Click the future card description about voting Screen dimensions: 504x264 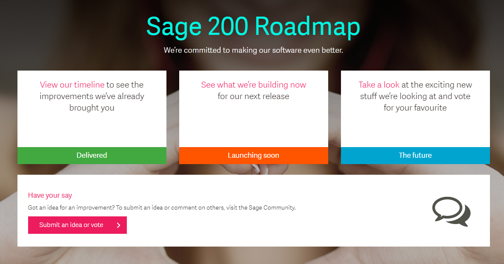point(415,97)
